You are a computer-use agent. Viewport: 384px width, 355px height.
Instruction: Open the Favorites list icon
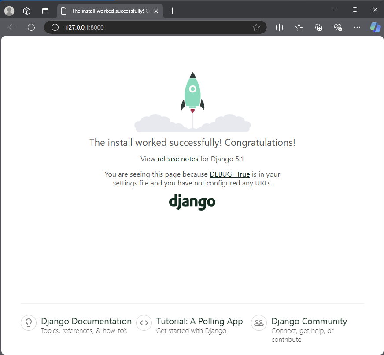pyautogui.click(x=299, y=27)
